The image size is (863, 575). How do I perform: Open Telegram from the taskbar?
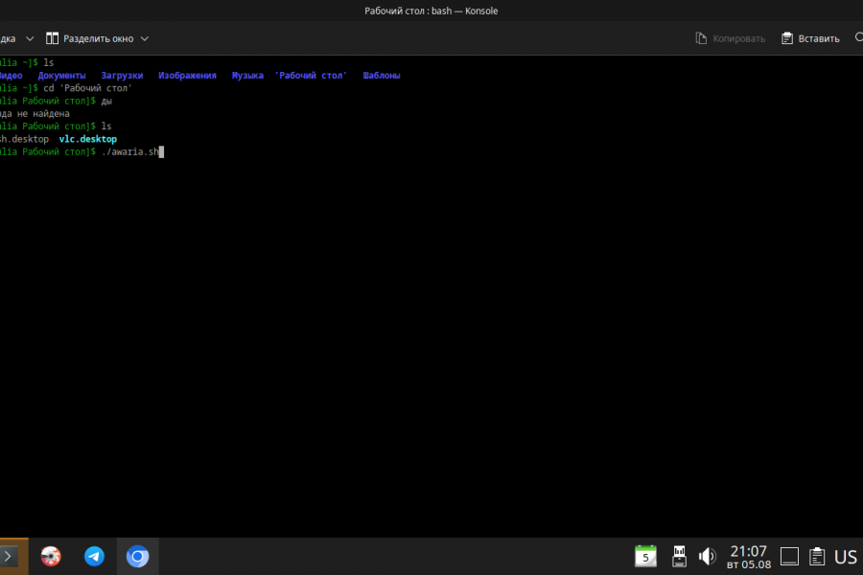(x=94, y=556)
